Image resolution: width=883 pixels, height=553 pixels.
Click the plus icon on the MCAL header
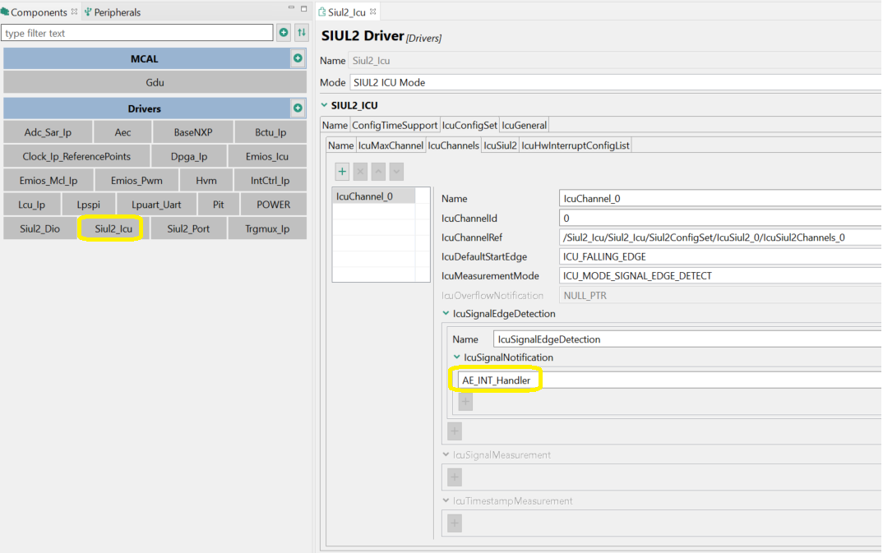(x=300, y=58)
